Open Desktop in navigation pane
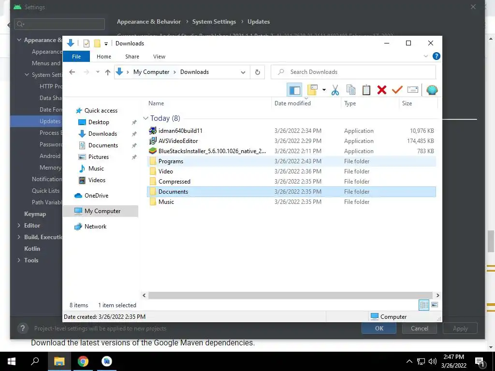This screenshot has width=495, height=371. [x=93, y=122]
